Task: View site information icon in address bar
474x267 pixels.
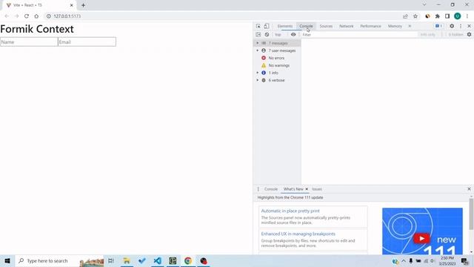Action: [x=48, y=16]
